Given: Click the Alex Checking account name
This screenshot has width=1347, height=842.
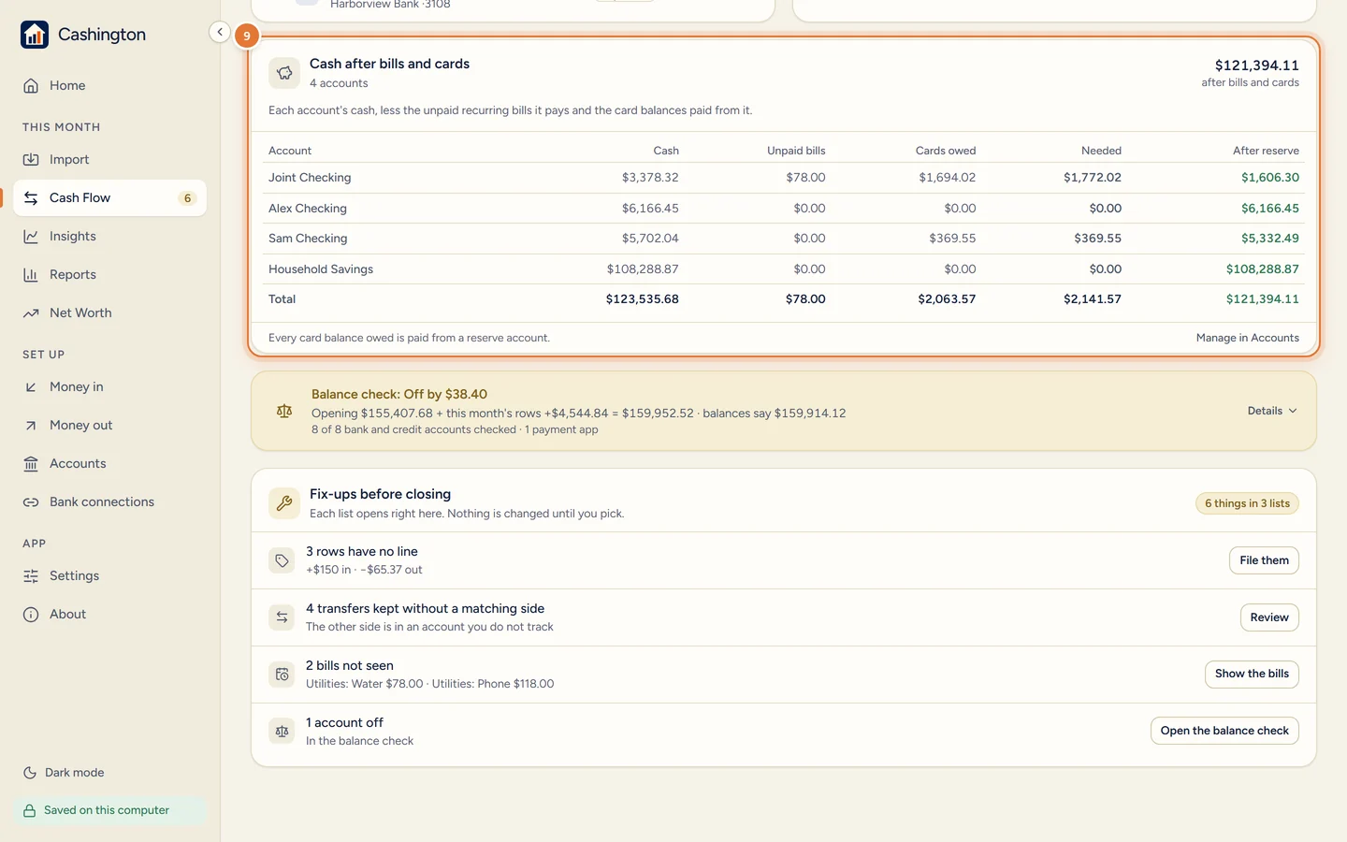Looking at the screenshot, I should [x=308, y=209].
